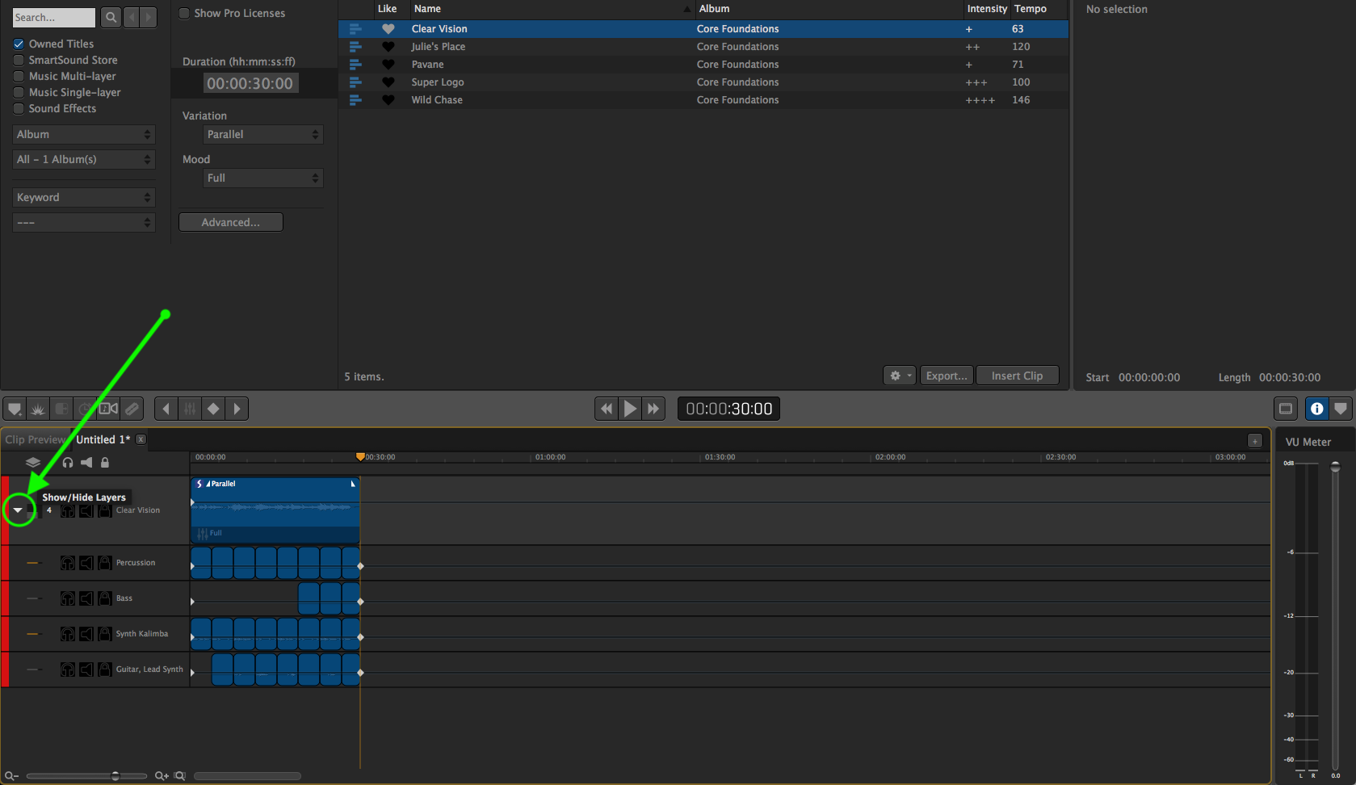1356x785 pixels.
Task: Open the gear settings dropdown
Action: point(900,376)
